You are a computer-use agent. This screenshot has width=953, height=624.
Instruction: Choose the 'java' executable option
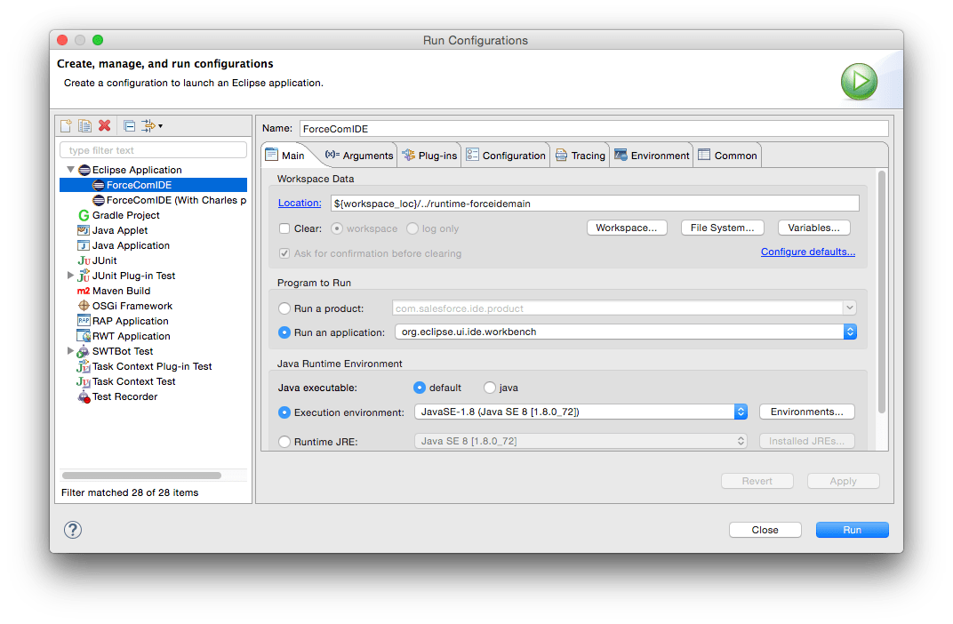(x=489, y=387)
